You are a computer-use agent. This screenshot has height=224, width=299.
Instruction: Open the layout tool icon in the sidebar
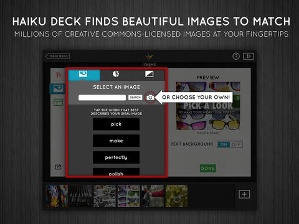click(58, 102)
